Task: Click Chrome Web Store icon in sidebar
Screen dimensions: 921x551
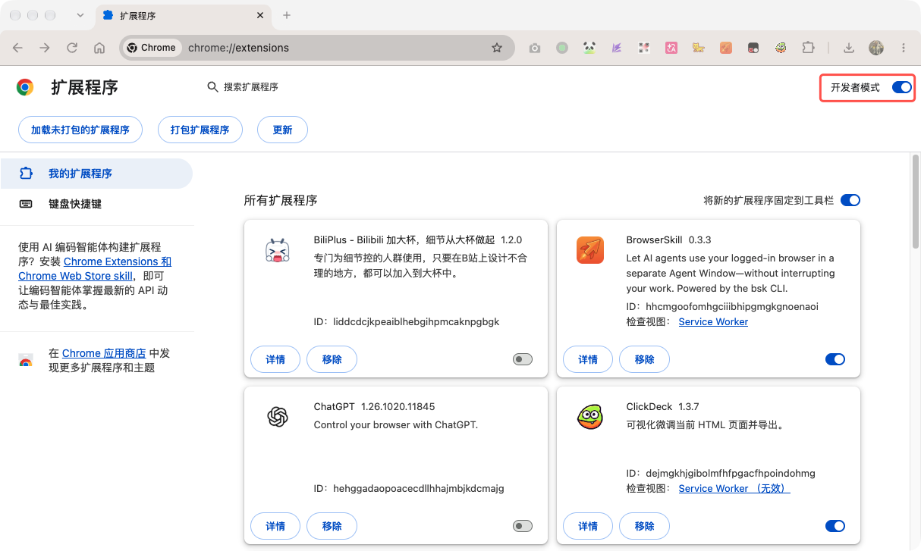Action: coord(26,360)
